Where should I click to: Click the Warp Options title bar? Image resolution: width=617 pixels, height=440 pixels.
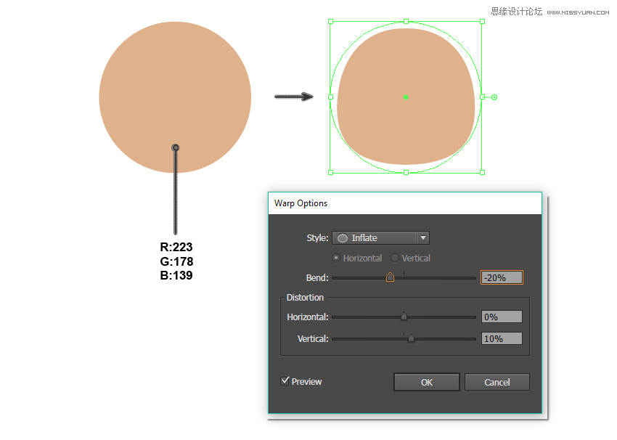[x=405, y=203]
